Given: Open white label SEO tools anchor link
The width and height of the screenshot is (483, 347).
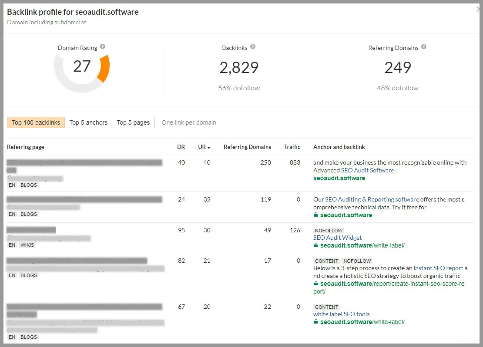Looking at the screenshot, I should 341,314.
